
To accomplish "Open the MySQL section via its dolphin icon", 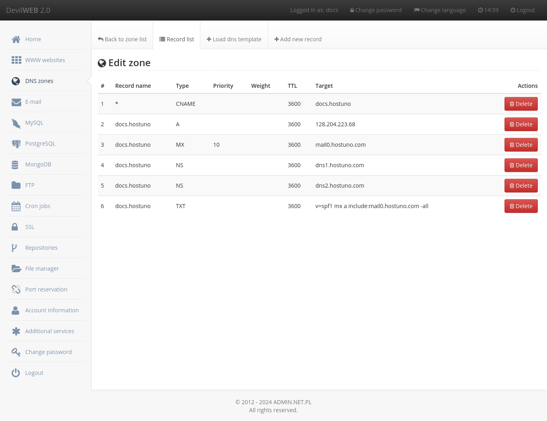I will [x=16, y=122].
